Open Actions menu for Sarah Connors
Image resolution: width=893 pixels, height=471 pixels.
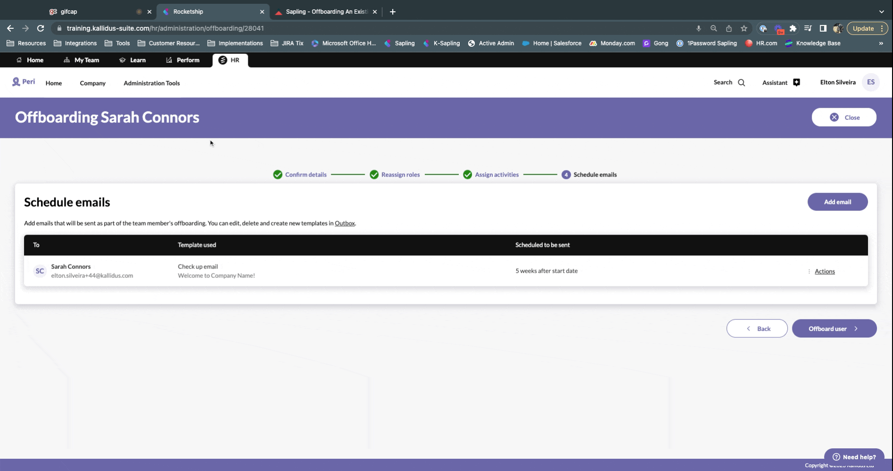[824, 271]
